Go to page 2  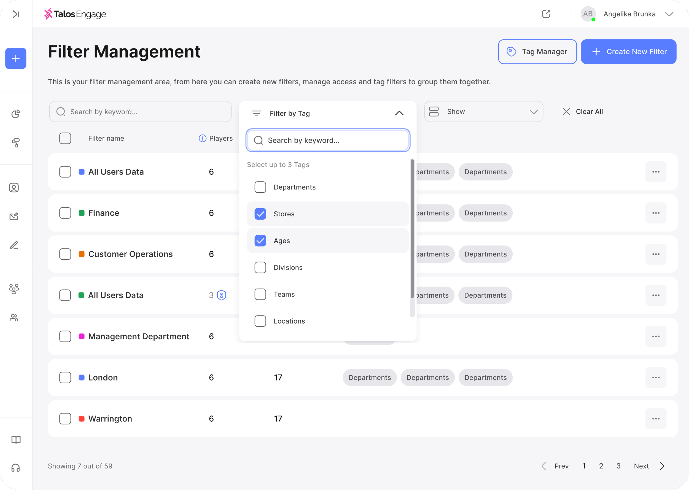601,466
